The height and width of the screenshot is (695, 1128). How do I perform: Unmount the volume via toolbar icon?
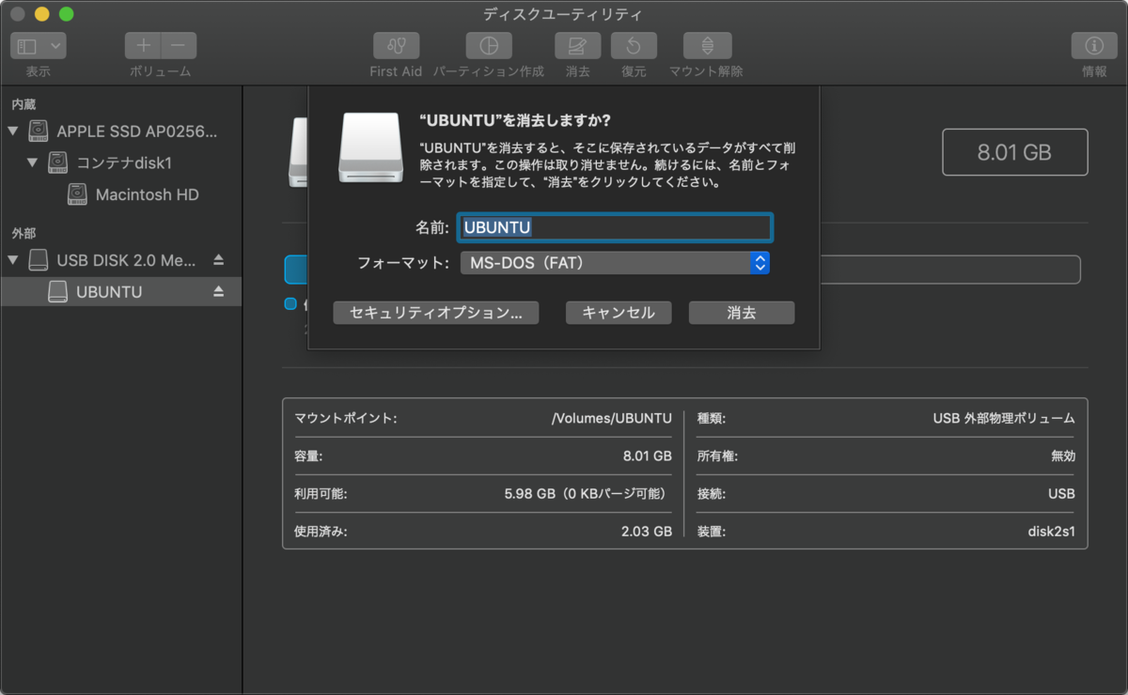[707, 45]
